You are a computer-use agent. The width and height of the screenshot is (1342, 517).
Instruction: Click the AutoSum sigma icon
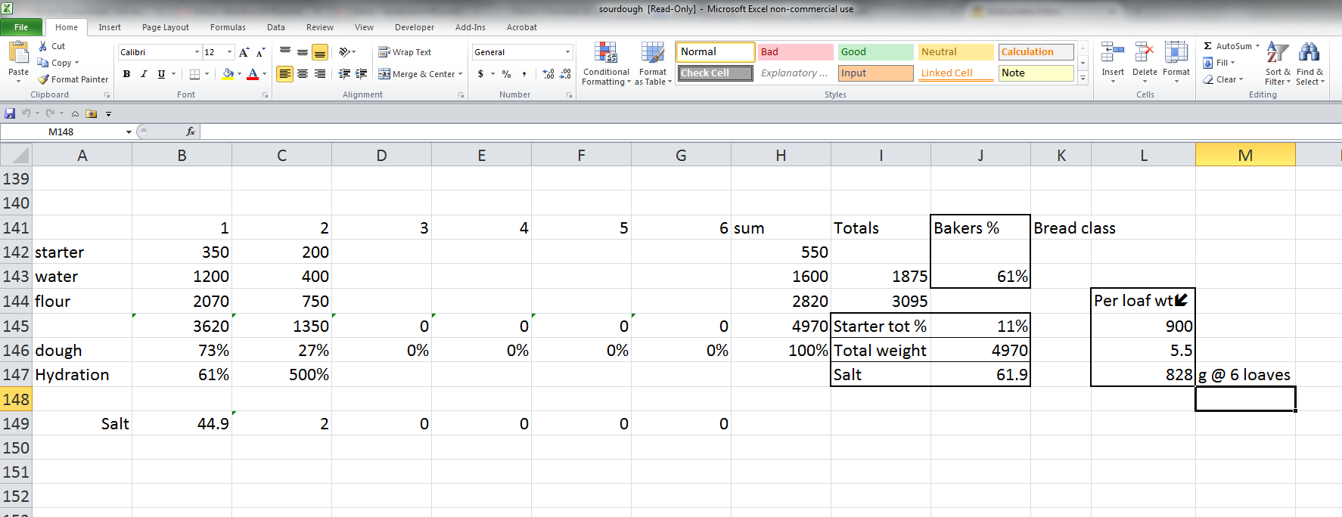coord(1208,46)
